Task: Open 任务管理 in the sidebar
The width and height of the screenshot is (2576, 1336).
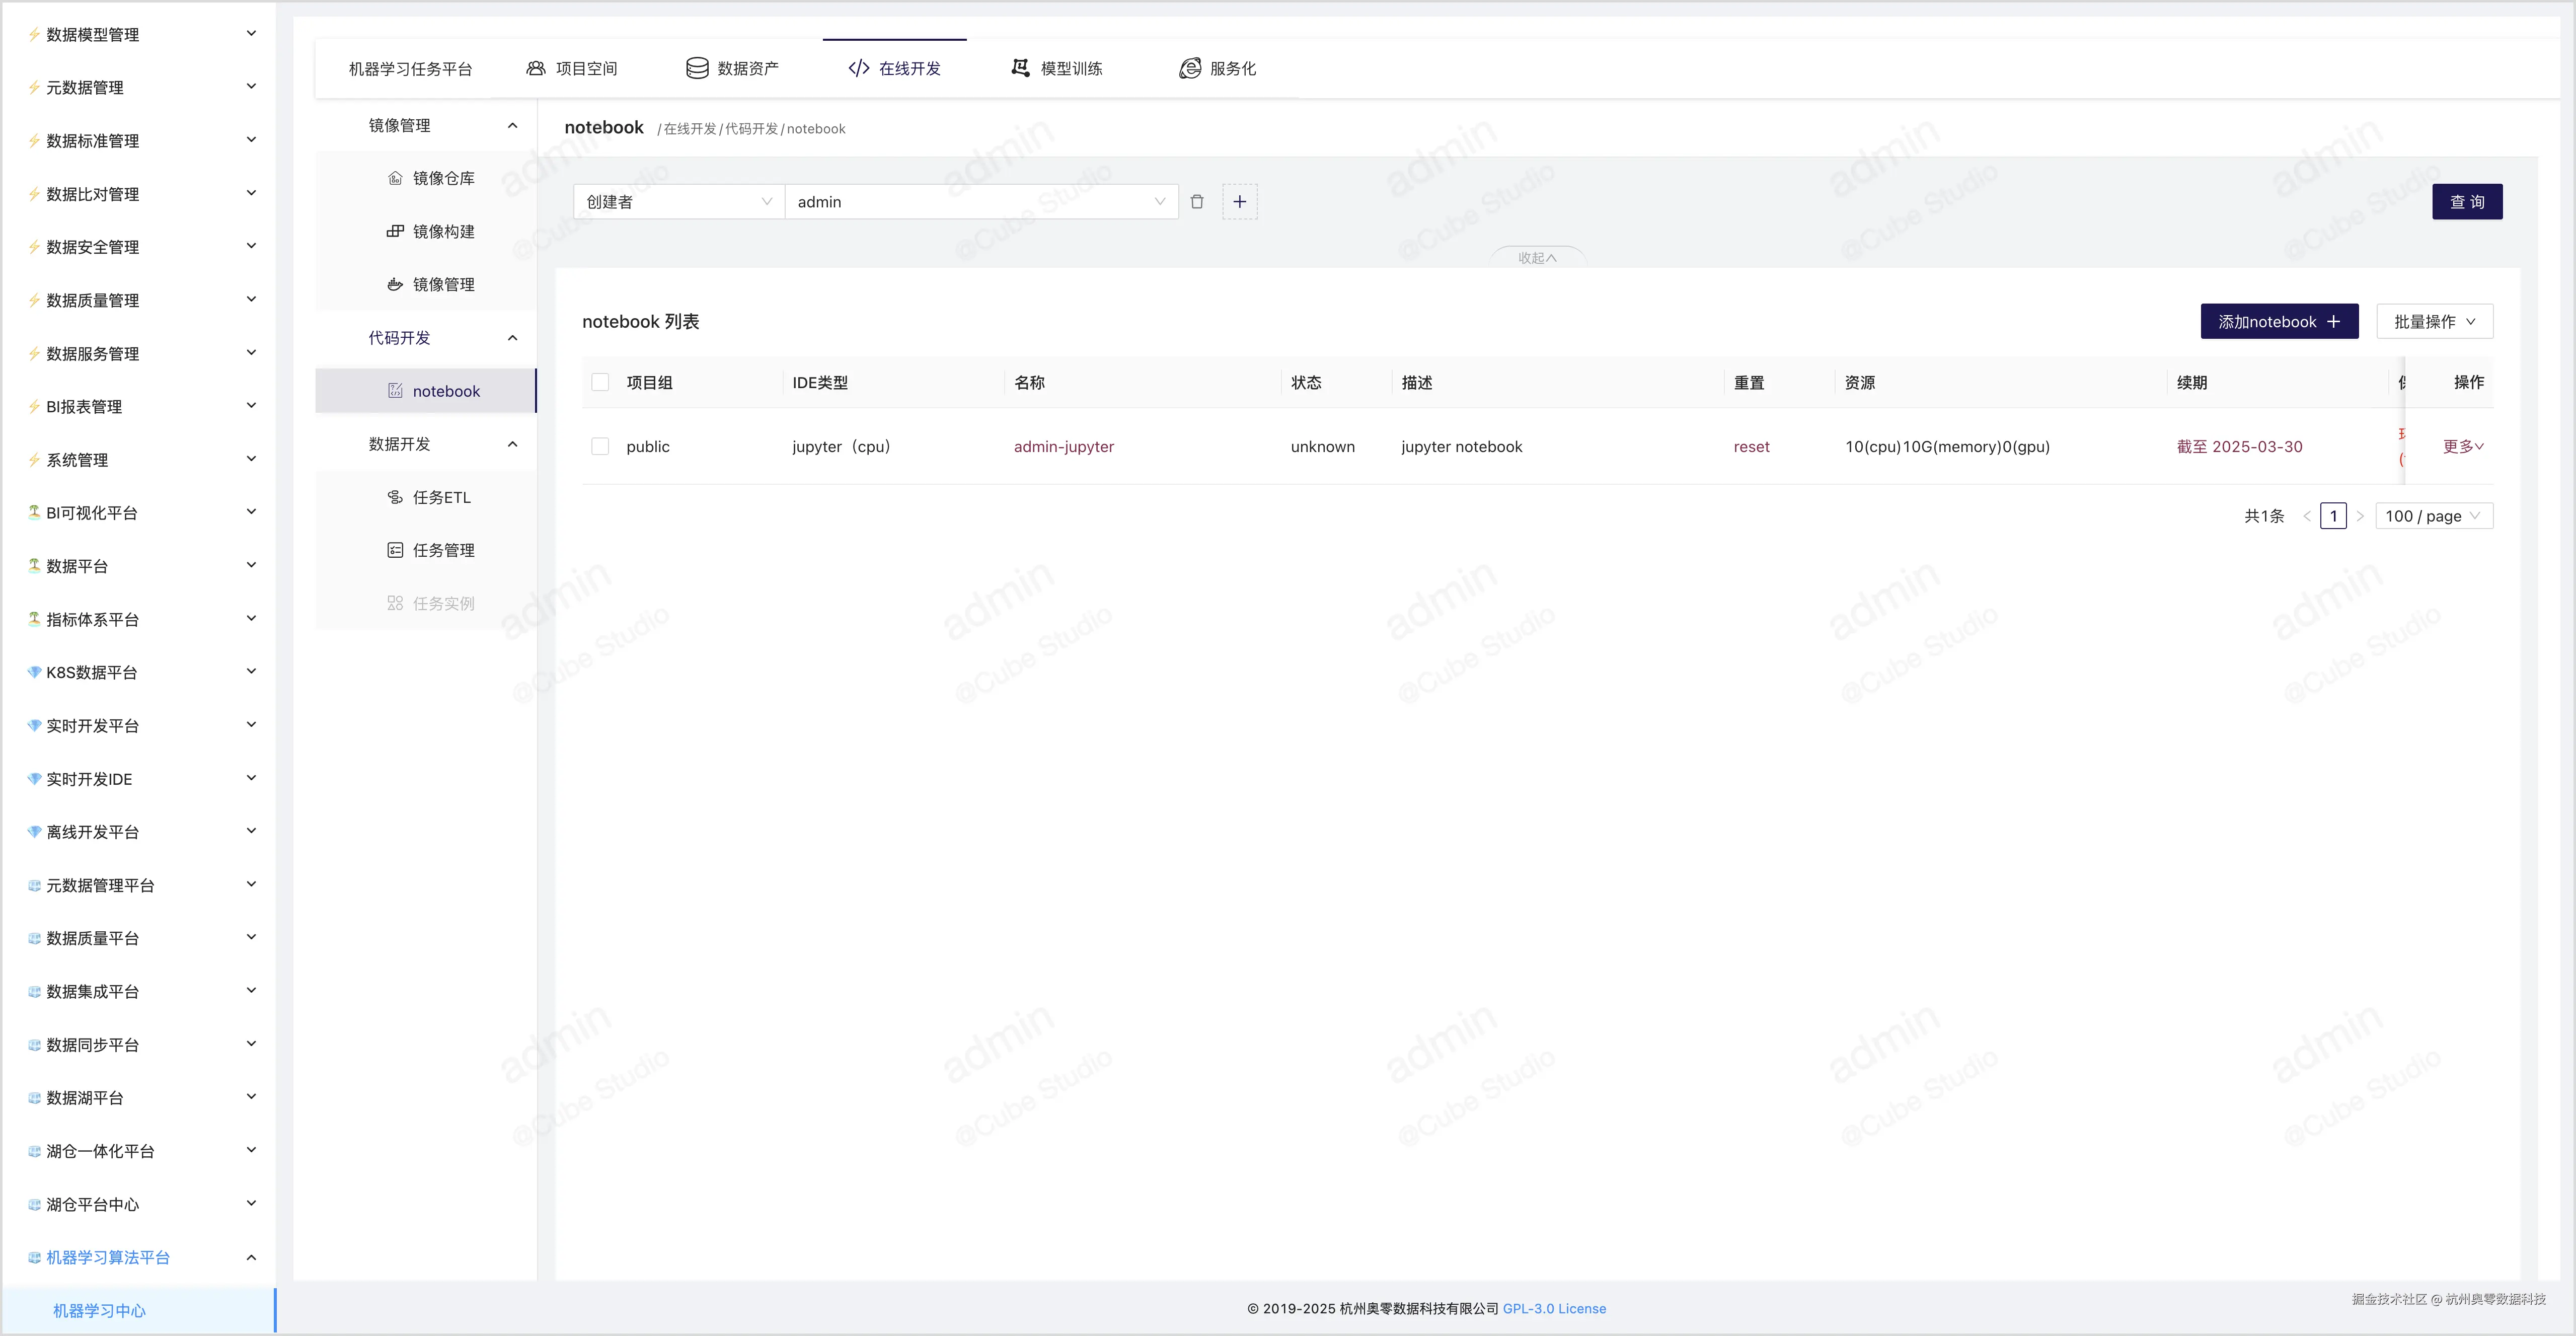Action: pyautogui.click(x=443, y=550)
